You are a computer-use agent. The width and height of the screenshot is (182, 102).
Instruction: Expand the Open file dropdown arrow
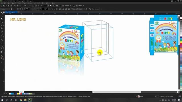tap(6, 6)
